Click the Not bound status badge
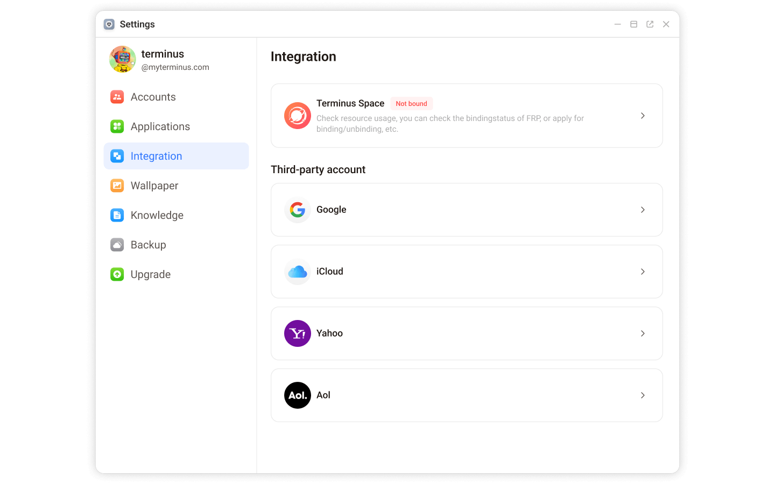 [412, 104]
